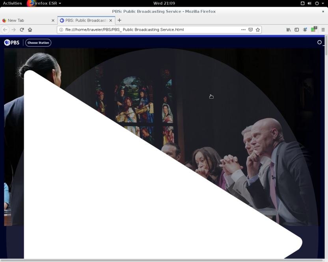Click the green extension icon with badge

tap(313, 29)
